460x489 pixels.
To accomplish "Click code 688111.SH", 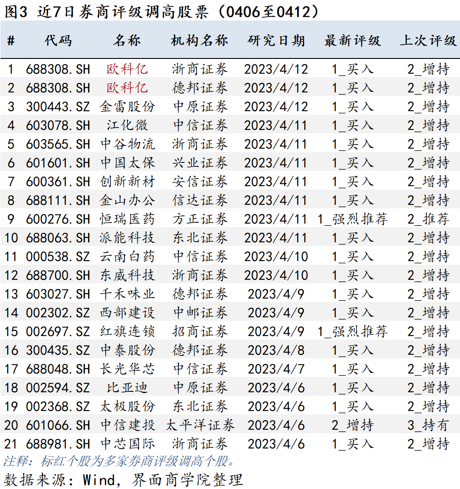I will coord(58,200).
